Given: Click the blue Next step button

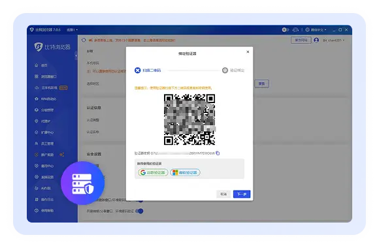Looking at the screenshot, I should [242, 194].
